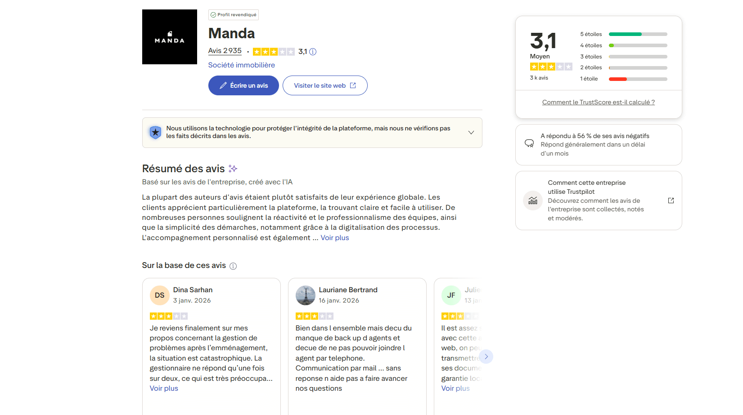The height and width of the screenshot is (415, 743).
Task: Click the Manda company logo
Action: point(169,37)
